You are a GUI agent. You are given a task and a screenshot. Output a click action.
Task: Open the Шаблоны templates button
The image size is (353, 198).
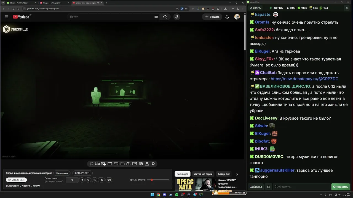256,187
